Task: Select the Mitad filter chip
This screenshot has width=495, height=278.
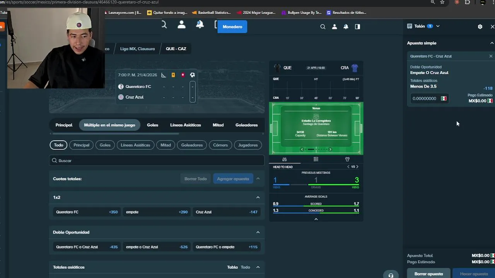Action: 166,145
